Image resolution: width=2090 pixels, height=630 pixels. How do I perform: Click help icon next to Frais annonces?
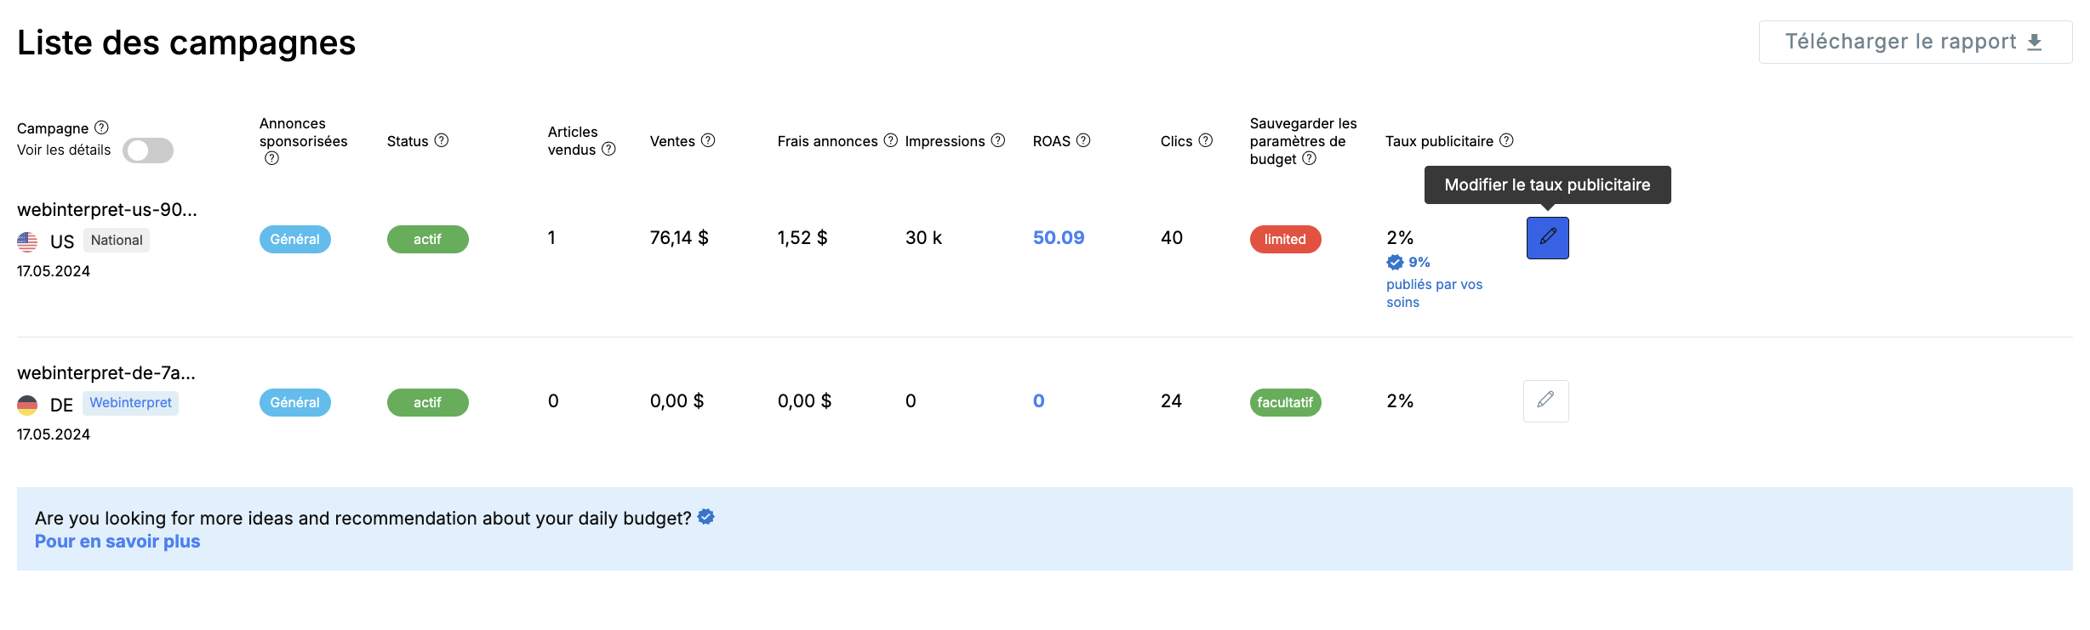tap(890, 140)
